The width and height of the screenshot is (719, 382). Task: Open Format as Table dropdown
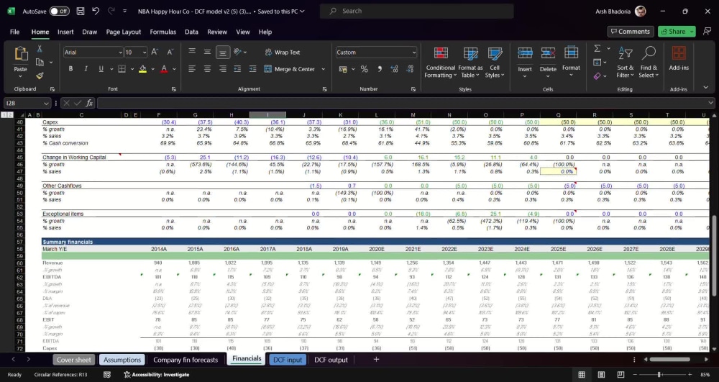point(470,63)
